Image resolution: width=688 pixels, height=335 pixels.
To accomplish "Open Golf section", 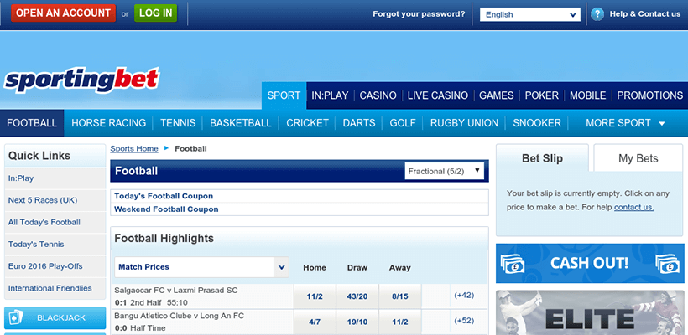I will pos(403,123).
